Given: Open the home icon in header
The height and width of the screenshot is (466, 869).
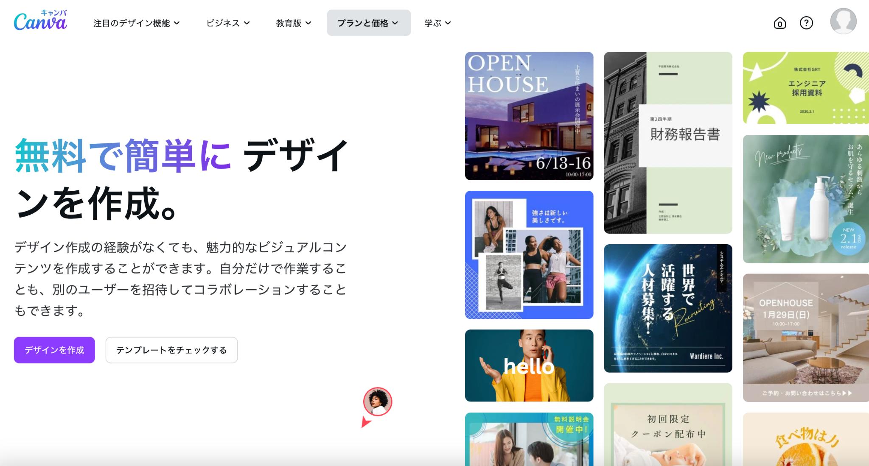Looking at the screenshot, I should pos(780,23).
